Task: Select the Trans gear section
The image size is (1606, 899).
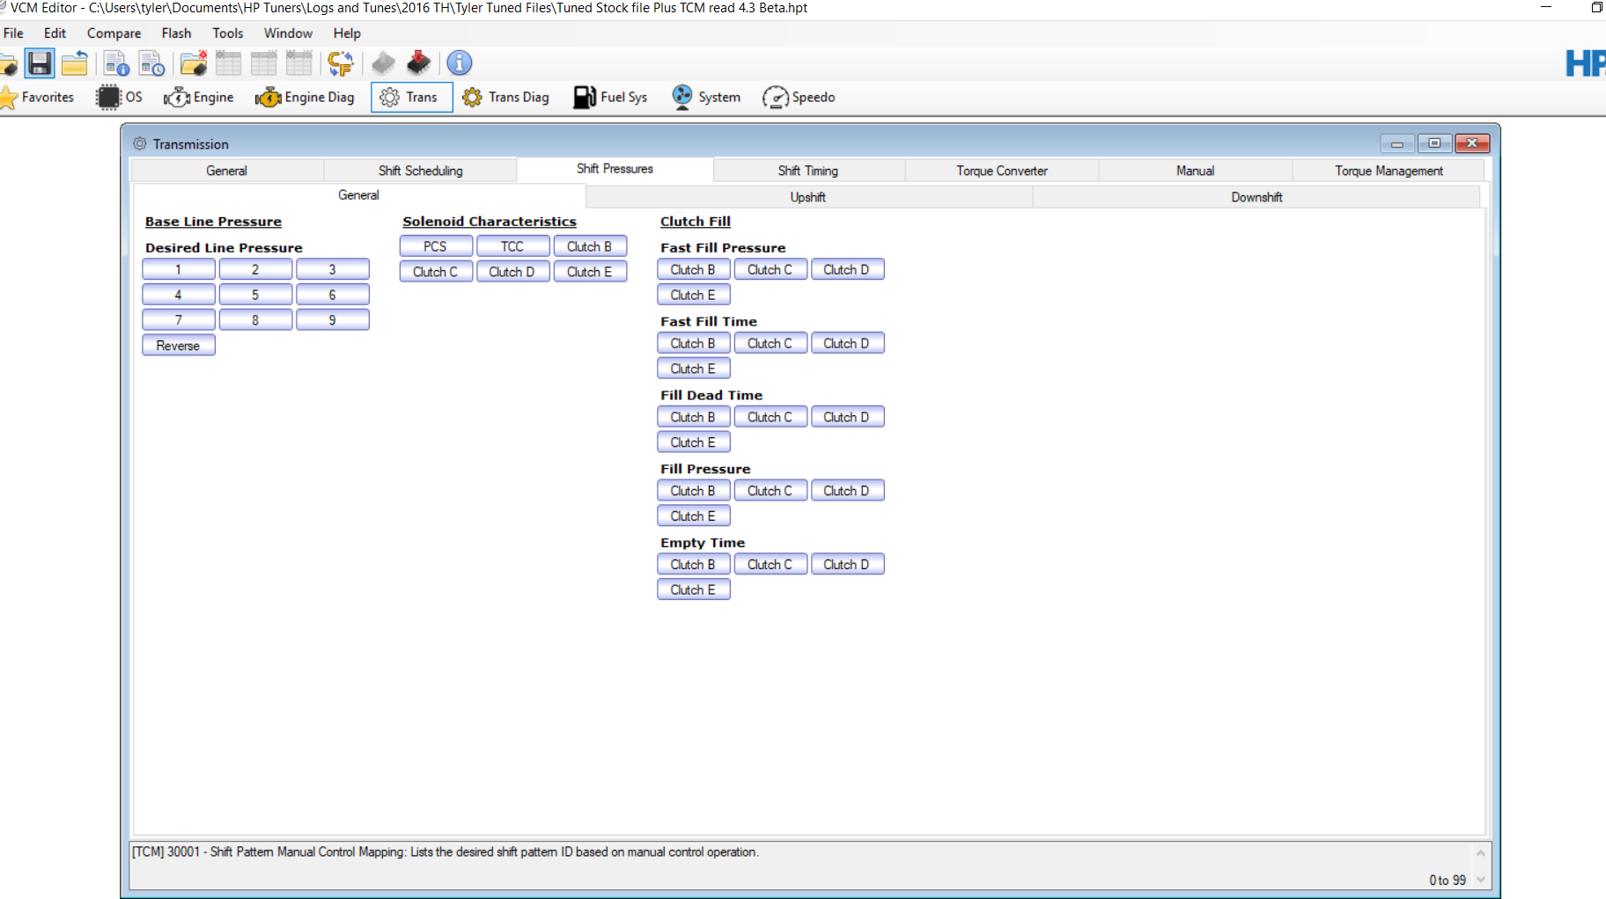Action: coord(411,97)
